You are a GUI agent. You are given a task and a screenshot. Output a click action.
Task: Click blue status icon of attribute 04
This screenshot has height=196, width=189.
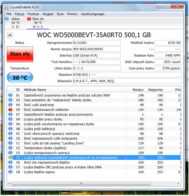coord(10,105)
